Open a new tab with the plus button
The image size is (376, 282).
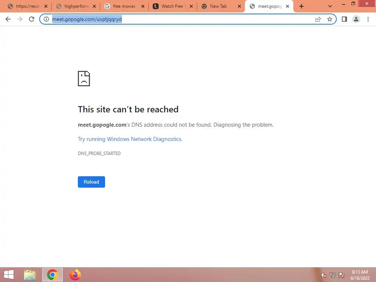[x=301, y=7]
